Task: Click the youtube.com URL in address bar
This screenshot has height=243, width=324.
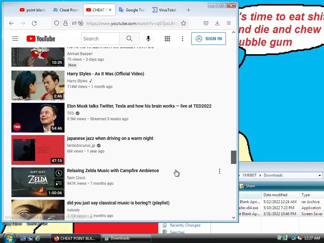Action: click(x=132, y=23)
